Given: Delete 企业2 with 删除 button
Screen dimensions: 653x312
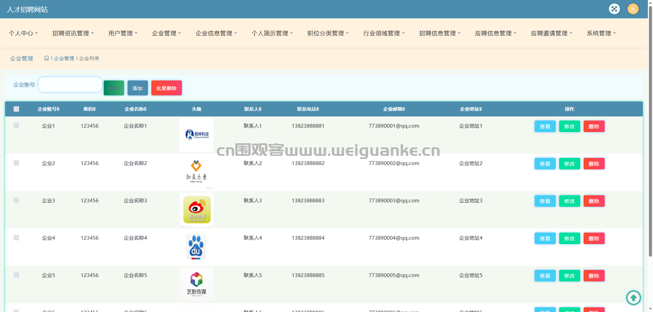Looking at the screenshot, I should [594, 164].
